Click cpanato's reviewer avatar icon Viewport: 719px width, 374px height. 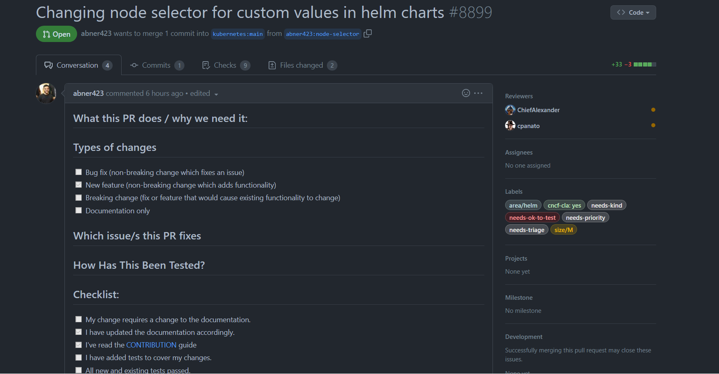[510, 126]
